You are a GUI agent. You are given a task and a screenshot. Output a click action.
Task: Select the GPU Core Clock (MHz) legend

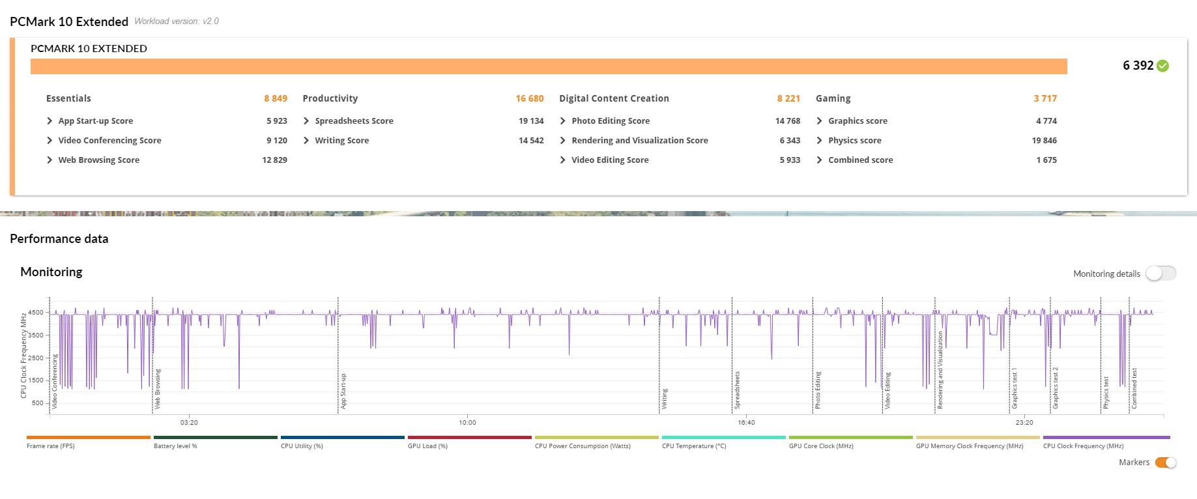[x=851, y=442]
